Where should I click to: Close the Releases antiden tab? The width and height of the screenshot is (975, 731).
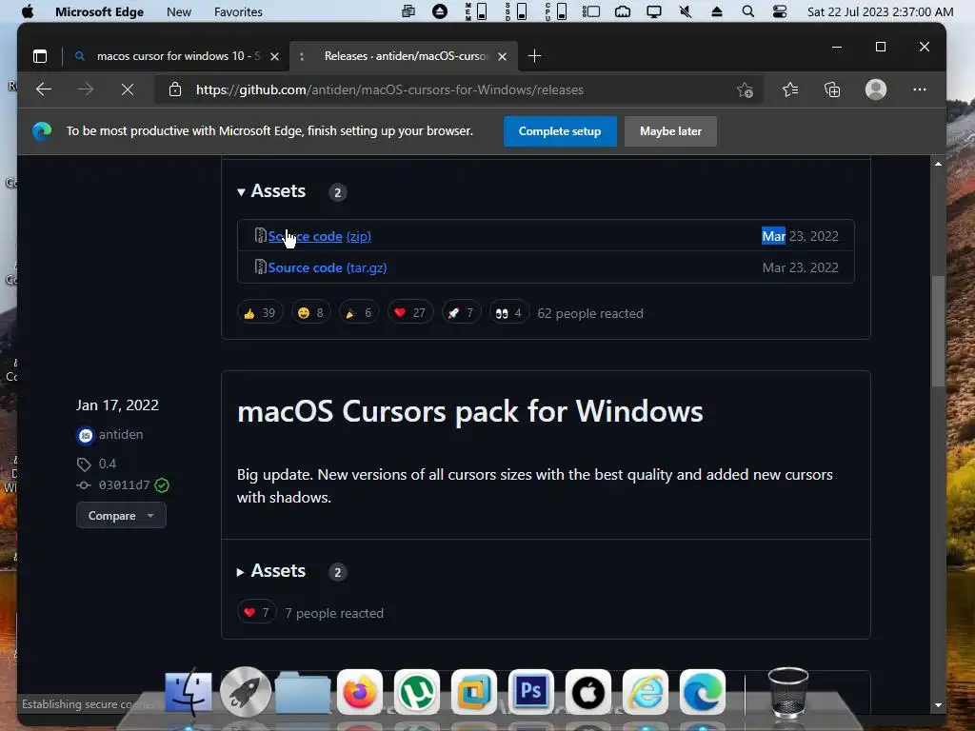pos(503,56)
